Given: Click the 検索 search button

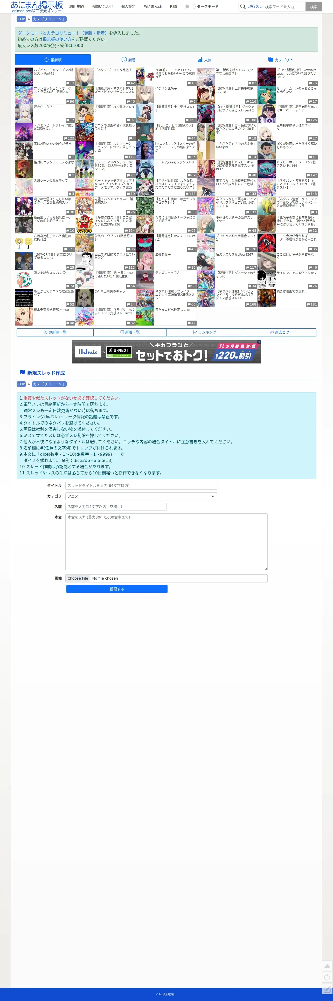Looking at the screenshot, I should click(x=314, y=6).
